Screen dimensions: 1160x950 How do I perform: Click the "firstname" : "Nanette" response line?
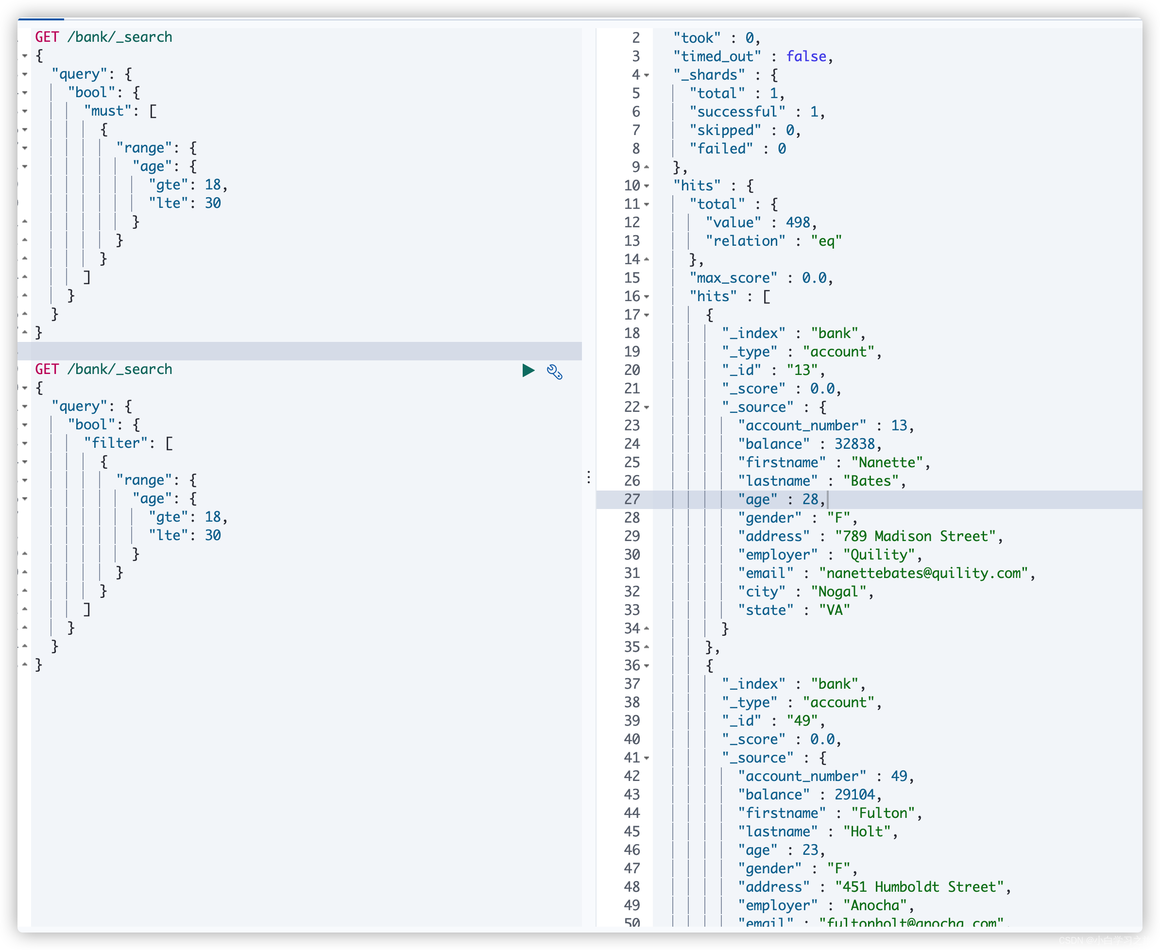833,462
